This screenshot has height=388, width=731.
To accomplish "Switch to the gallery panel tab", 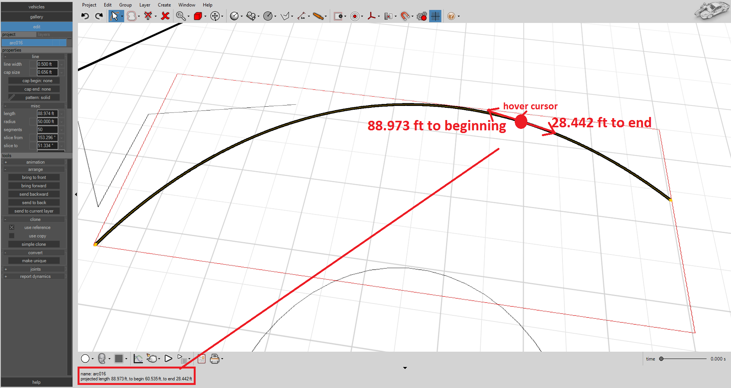I will point(37,17).
